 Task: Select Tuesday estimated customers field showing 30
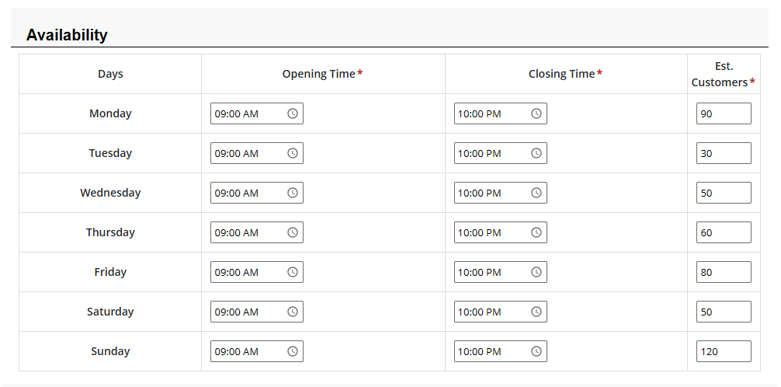(723, 153)
